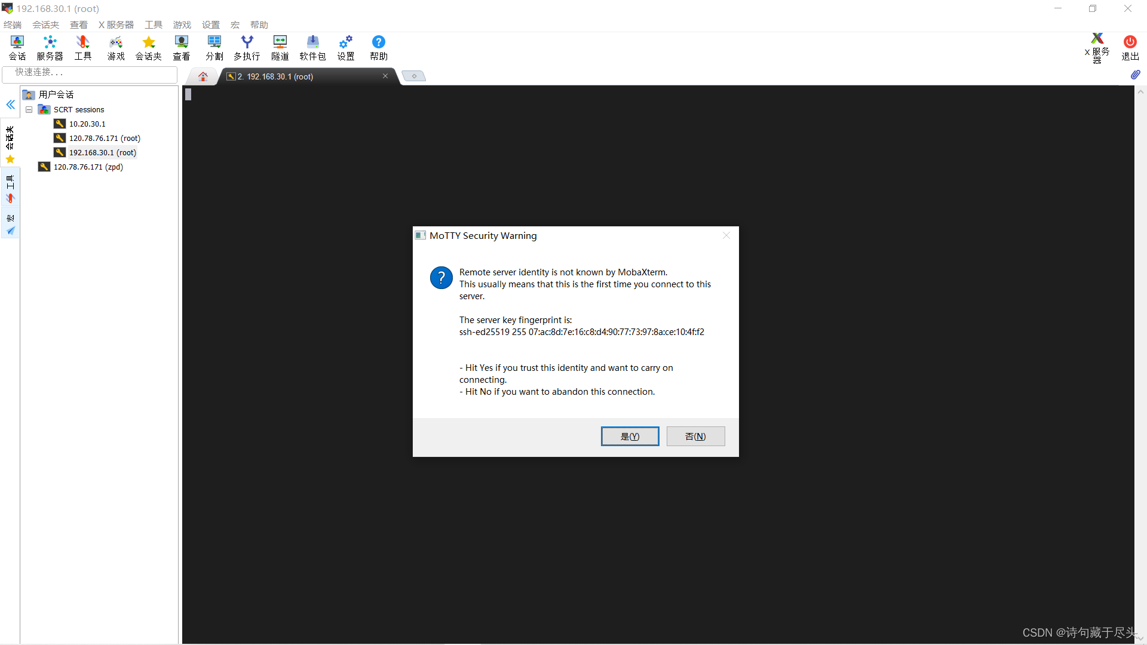Click 是(Y) to trust the server

point(630,436)
